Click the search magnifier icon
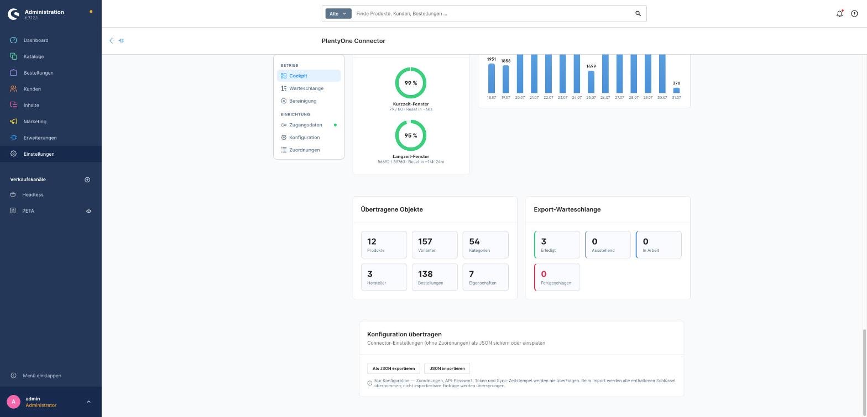 click(638, 14)
